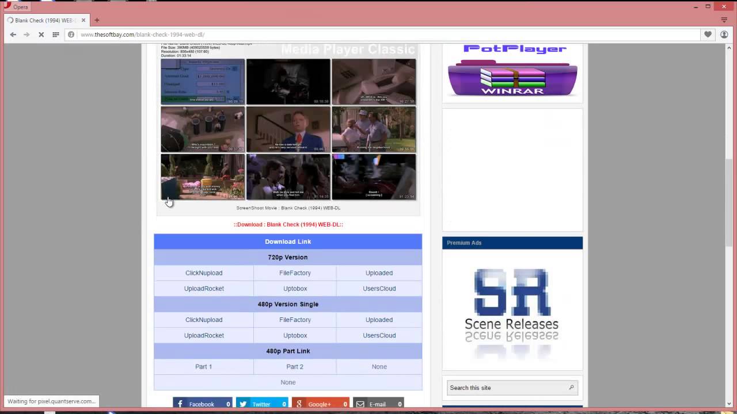Open 720p Uploaded link

pyautogui.click(x=379, y=273)
